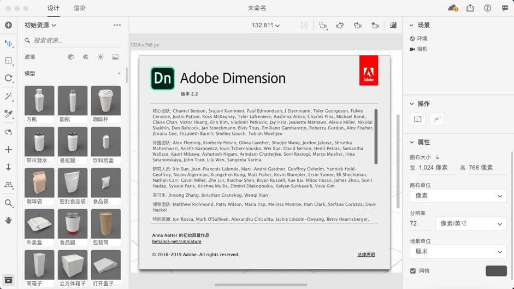Select the Hand tool

point(9,220)
